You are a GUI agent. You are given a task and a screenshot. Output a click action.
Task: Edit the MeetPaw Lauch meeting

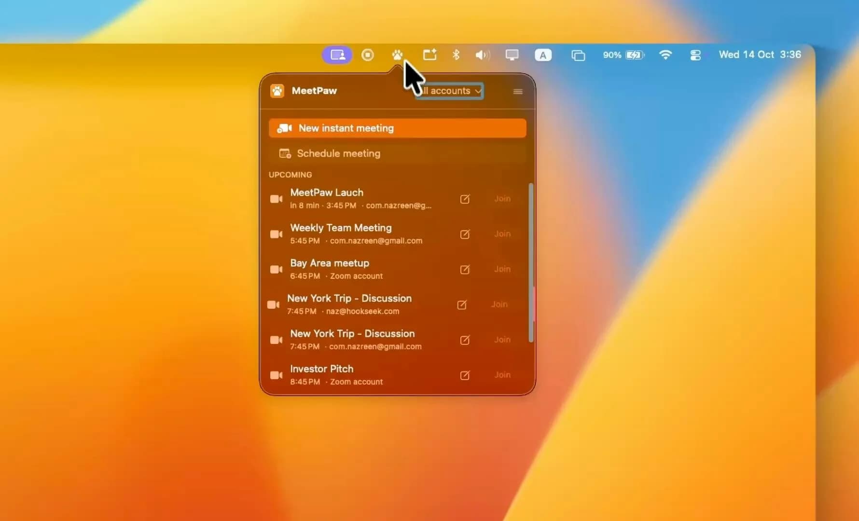[465, 199]
